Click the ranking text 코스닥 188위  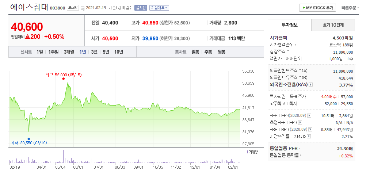pyautogui.click(x=341, y=45)
